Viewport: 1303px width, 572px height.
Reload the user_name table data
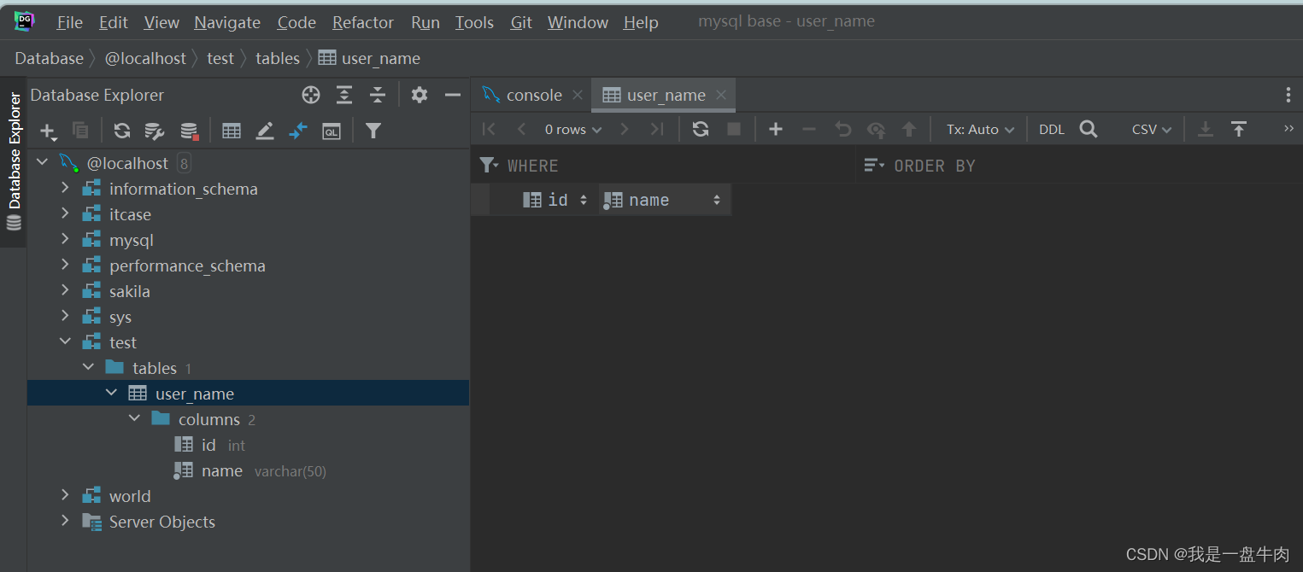[701, 129]
